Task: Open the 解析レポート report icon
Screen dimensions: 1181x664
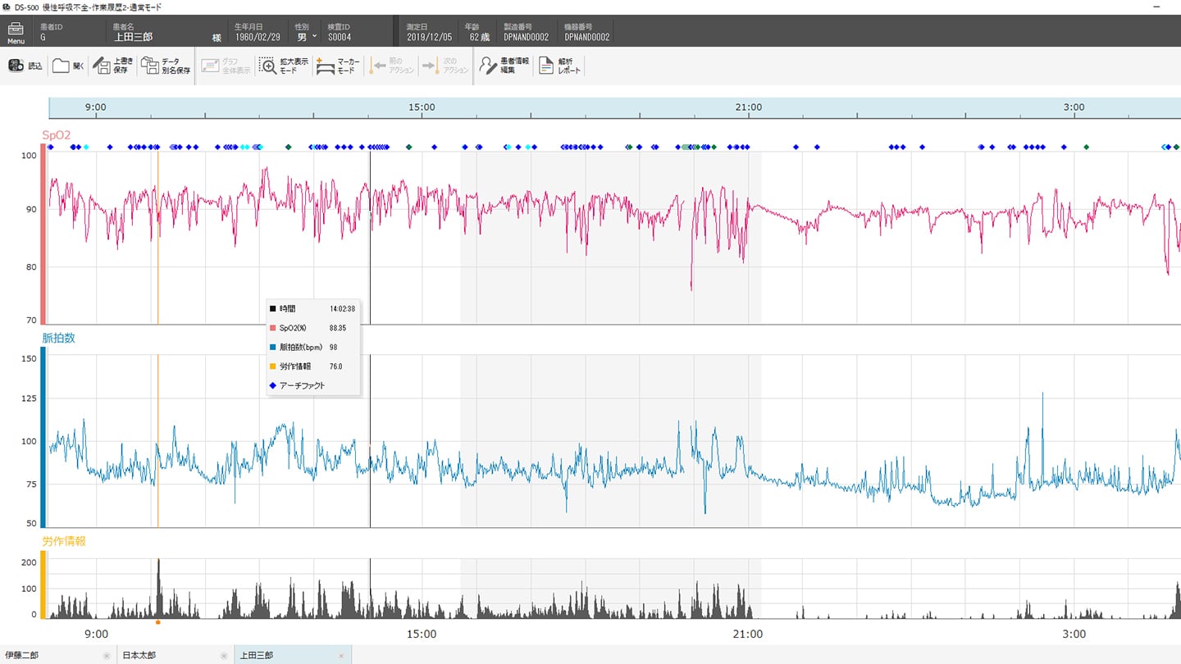Action: (x=546, y=66)
